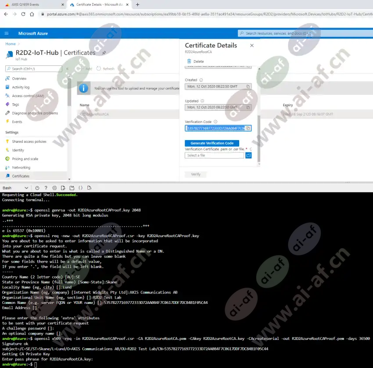Open the Events menu item
The height and width of the screenshot is (368, 373).
17,122
